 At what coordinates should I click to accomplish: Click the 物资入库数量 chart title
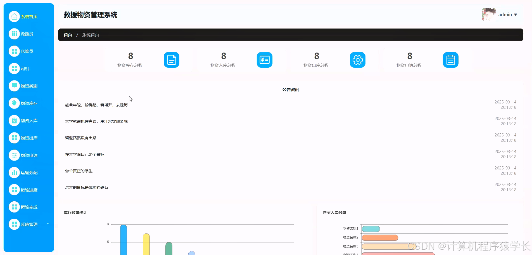pos(334,212)
